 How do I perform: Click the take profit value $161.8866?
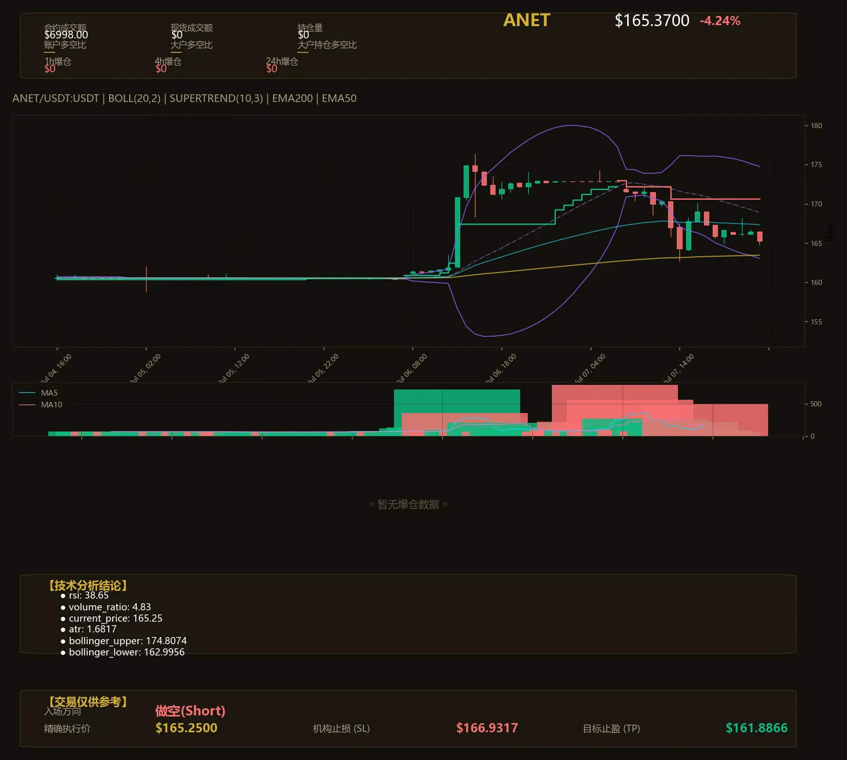click(756, 728)
